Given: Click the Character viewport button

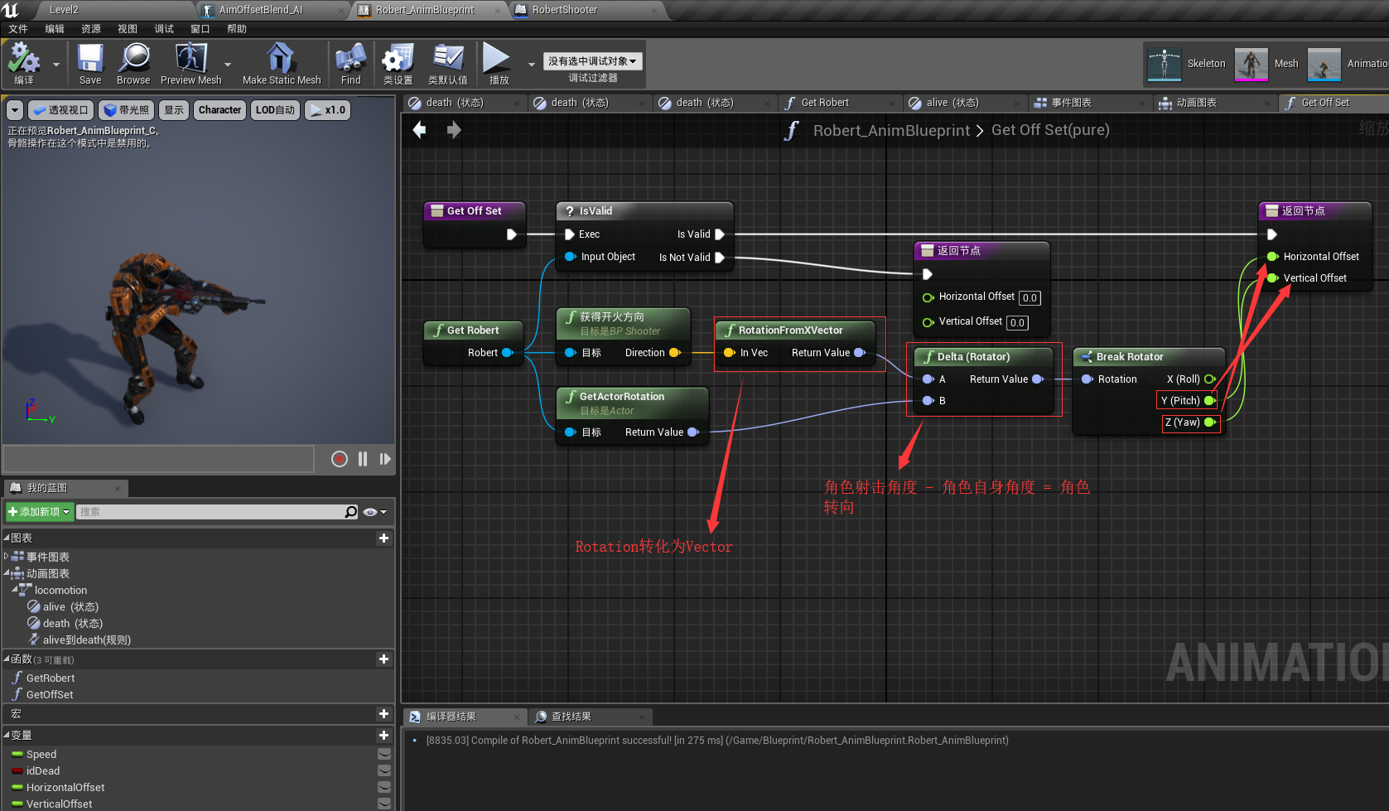Looking at the screenshot, I should [x=219, y=110].
